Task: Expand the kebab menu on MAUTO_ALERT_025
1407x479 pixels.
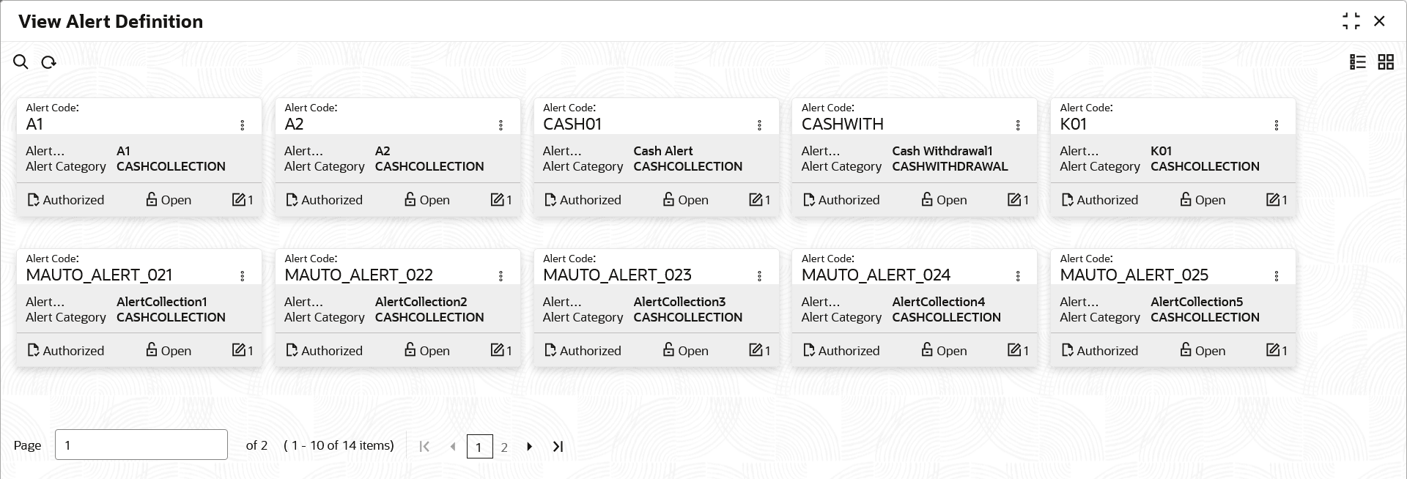Action: pos(1277,276)
